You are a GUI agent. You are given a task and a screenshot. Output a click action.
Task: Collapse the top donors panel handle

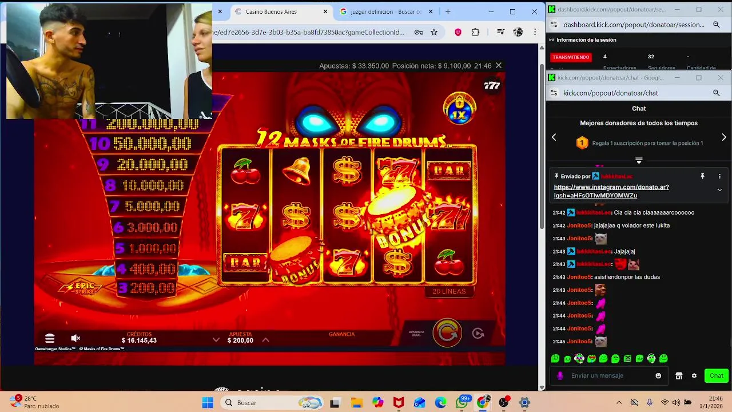(x=639, y=160)
